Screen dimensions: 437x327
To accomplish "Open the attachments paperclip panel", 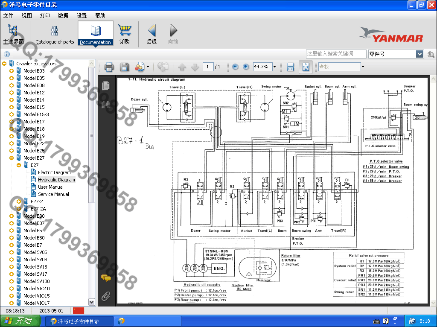I will tap(105, 295).
